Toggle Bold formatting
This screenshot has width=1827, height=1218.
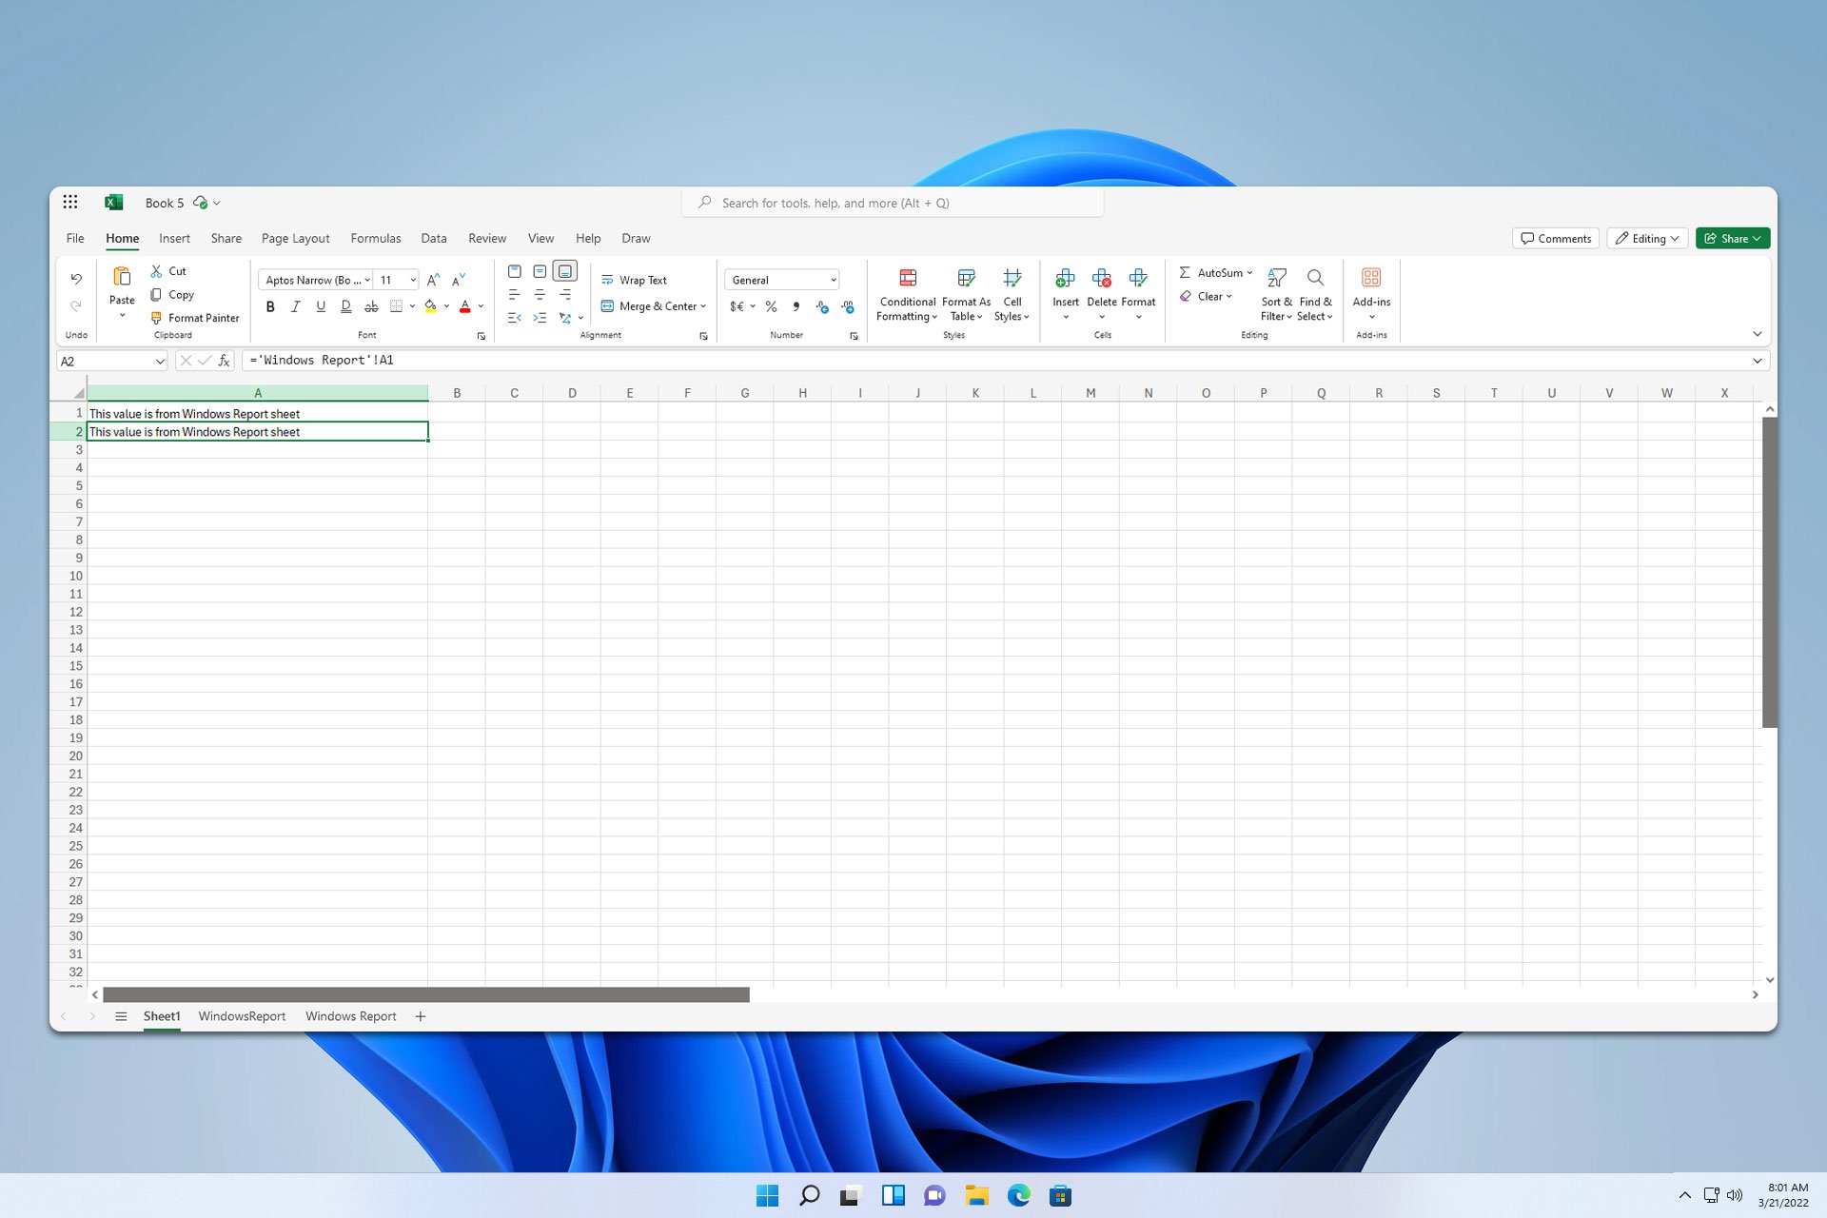pyautogui.click(x=270, y=306)
